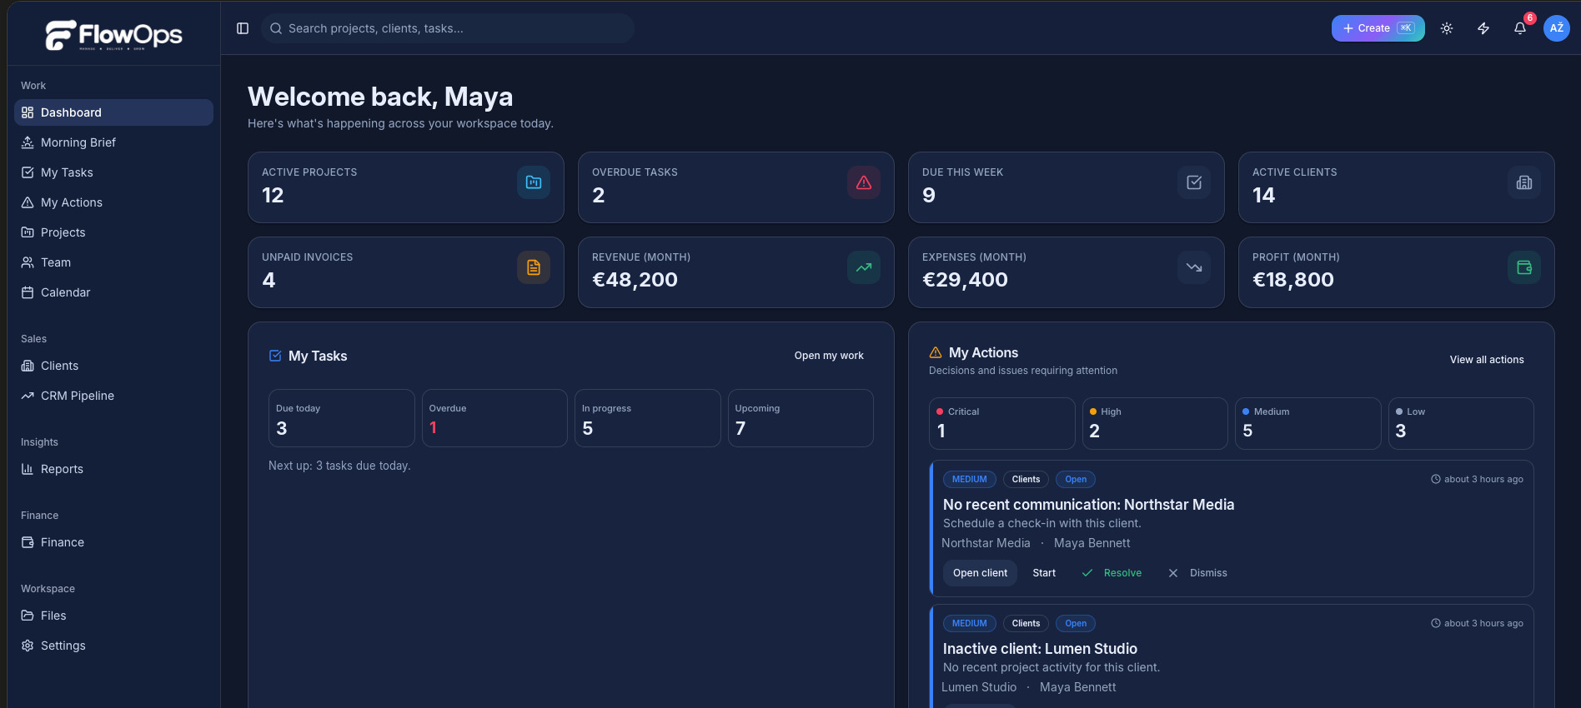Click My Tasks panel check icon
Screen dimensions: 1581x708
275,356
